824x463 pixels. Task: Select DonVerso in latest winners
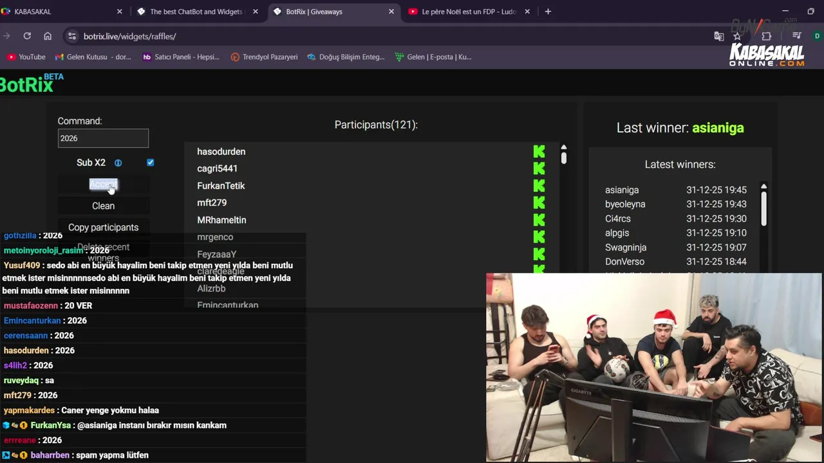[x=624, y=262]
